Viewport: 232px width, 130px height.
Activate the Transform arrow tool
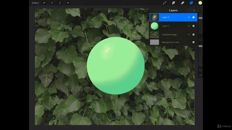click(x=68, y=3)
